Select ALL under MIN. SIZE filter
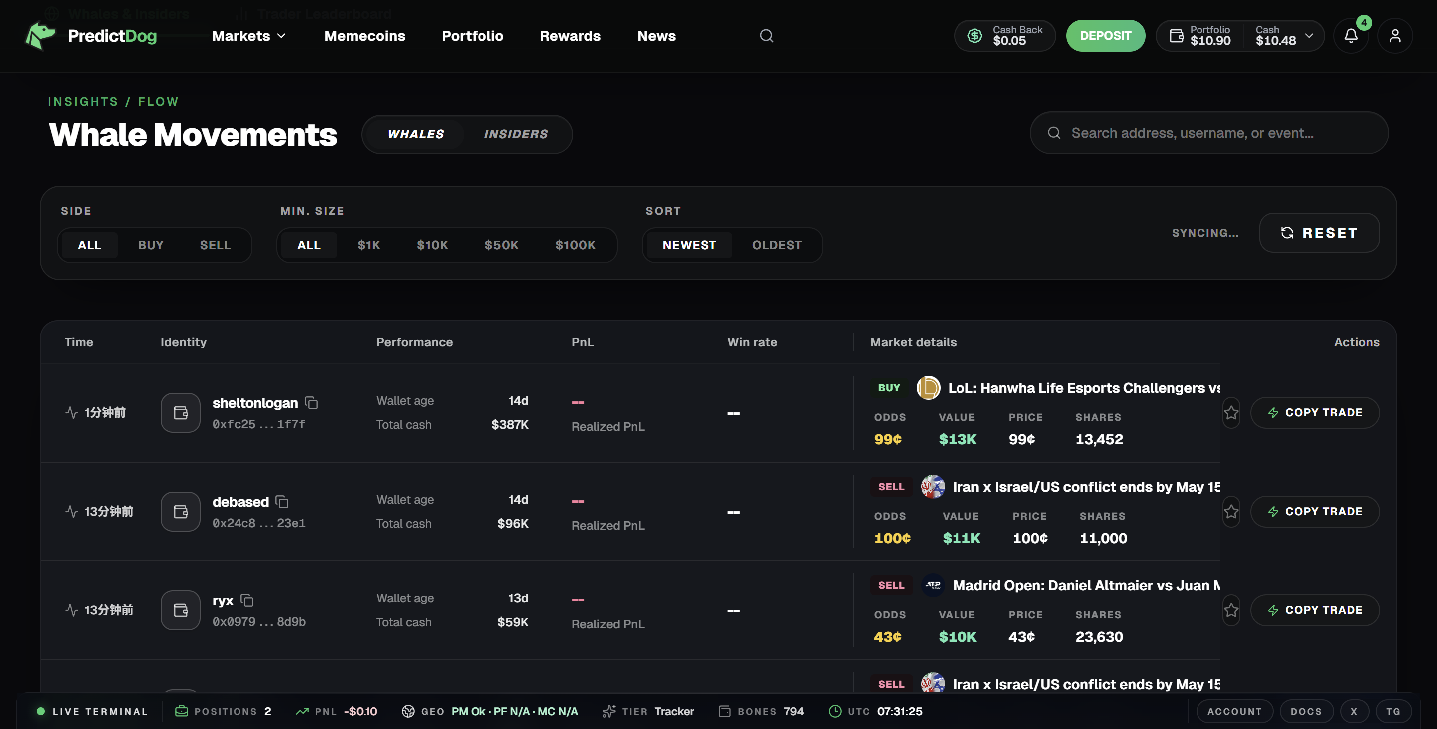The width and height of the screenshot is (1437, 729). point(309,245)
